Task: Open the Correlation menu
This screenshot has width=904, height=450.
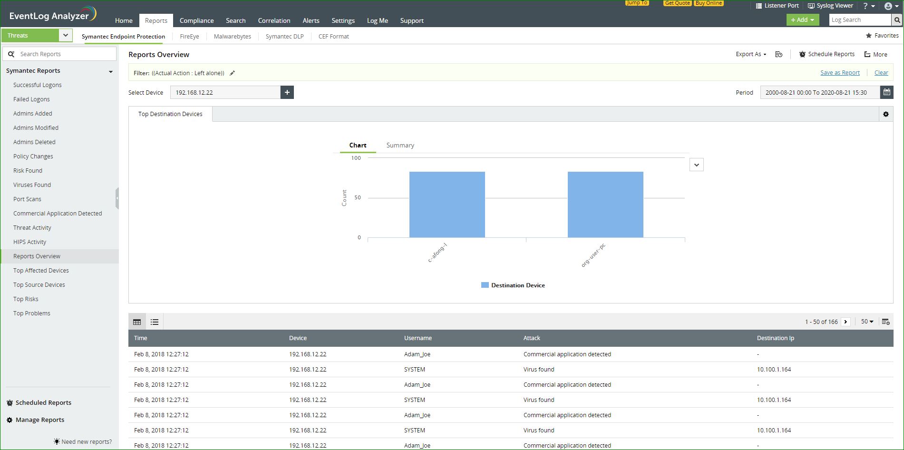Action: [274, 20]
